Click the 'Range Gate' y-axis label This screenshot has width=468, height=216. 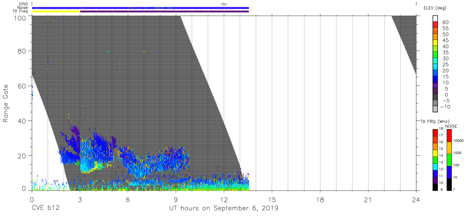tap(6, 103)
